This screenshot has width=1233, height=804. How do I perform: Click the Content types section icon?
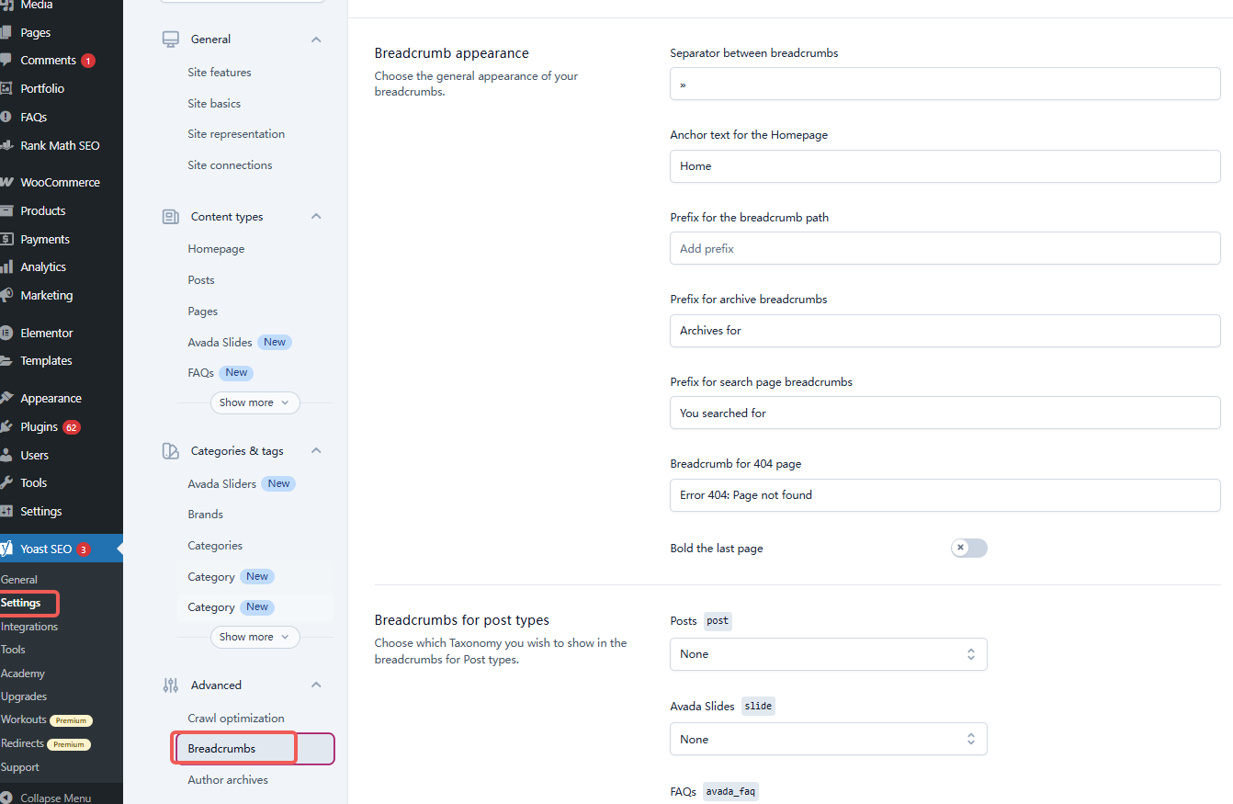(x=171, y=217)
